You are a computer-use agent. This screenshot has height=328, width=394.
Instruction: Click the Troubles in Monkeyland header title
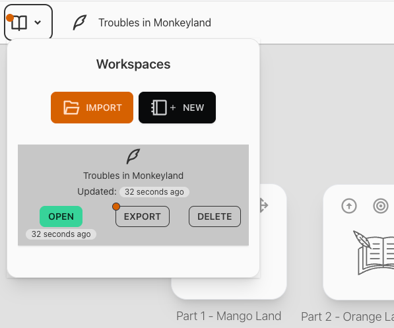pos(154,22)
